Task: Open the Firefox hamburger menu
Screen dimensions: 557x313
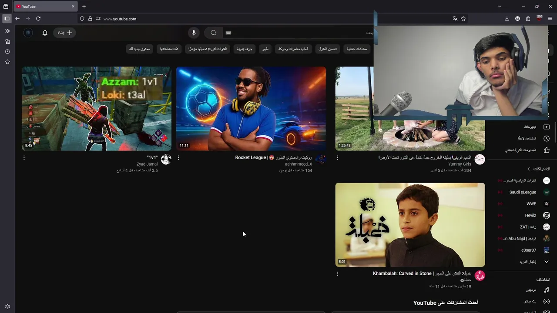Action: pos(550,19)
